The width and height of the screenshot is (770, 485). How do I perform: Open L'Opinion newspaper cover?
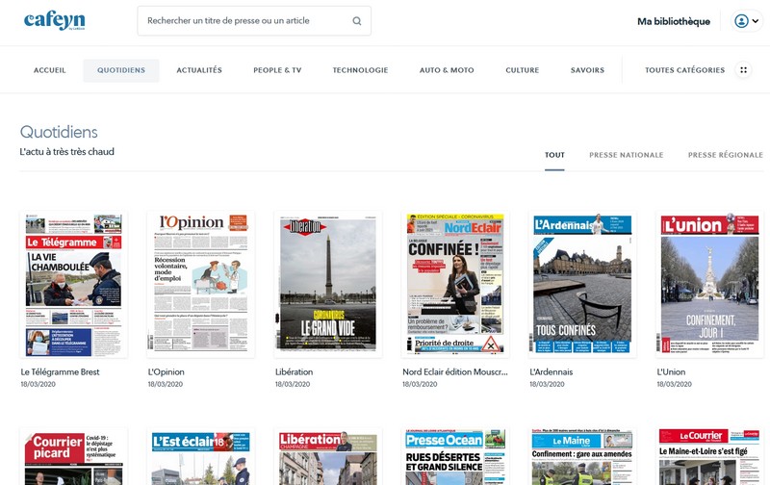pos(201,284)
